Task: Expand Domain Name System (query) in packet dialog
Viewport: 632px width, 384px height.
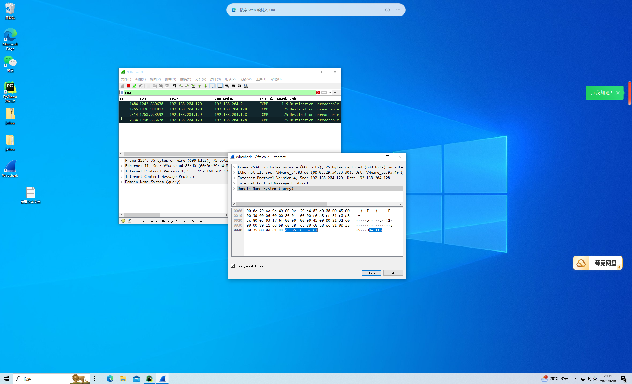Action: [x=234, y=189]
